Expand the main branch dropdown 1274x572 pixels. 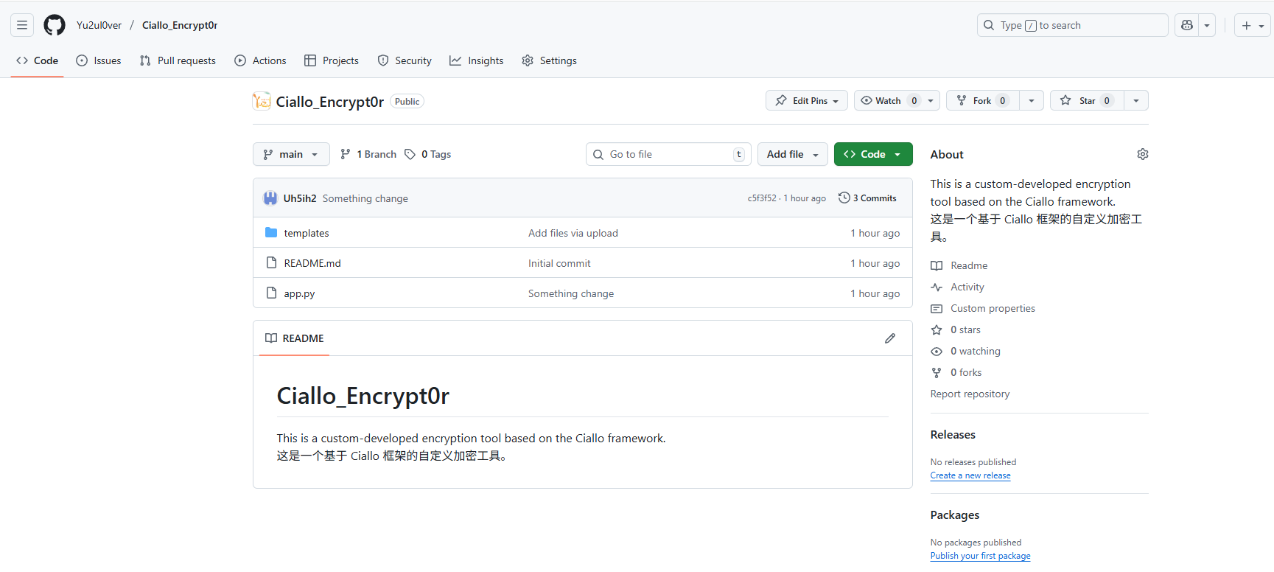point(291,154)
